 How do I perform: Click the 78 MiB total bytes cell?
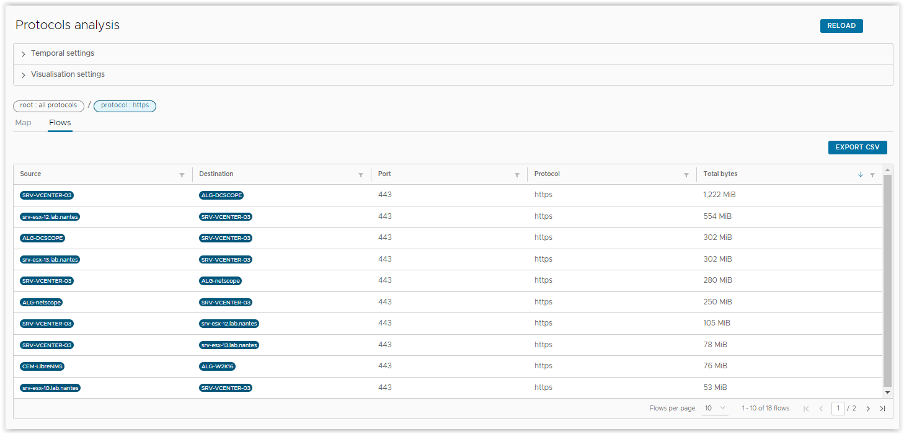[715, 345]
